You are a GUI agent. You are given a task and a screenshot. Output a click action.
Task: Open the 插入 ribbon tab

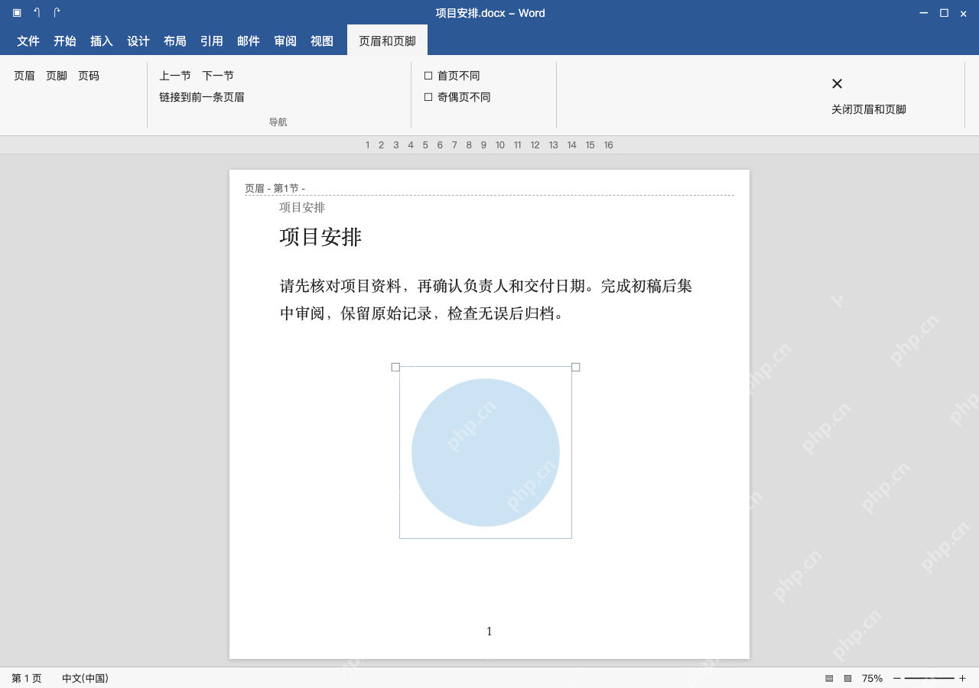(102, 41)
